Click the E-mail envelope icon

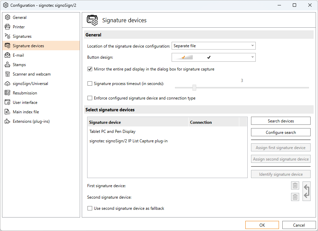[x=7, y=55]
